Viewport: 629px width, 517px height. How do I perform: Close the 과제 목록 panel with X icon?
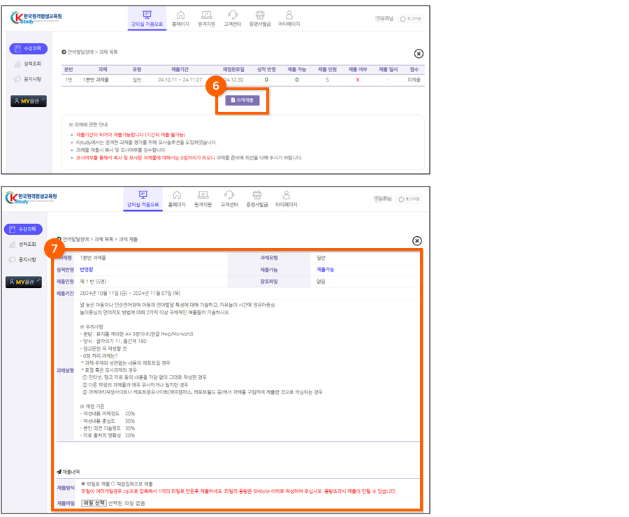pos(419,54)
